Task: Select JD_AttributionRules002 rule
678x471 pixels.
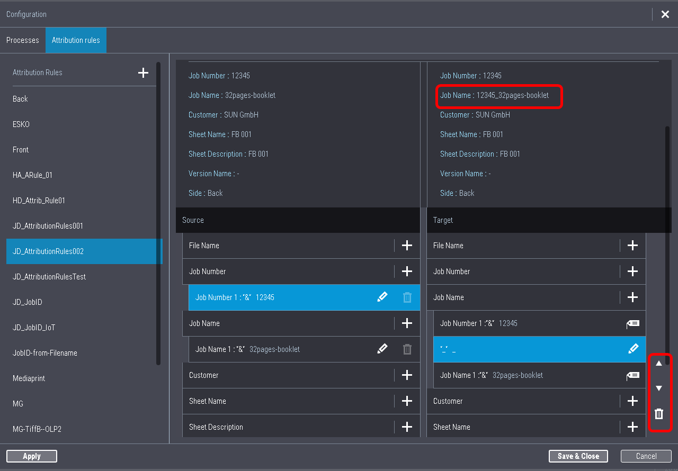Action: (84, 251)
